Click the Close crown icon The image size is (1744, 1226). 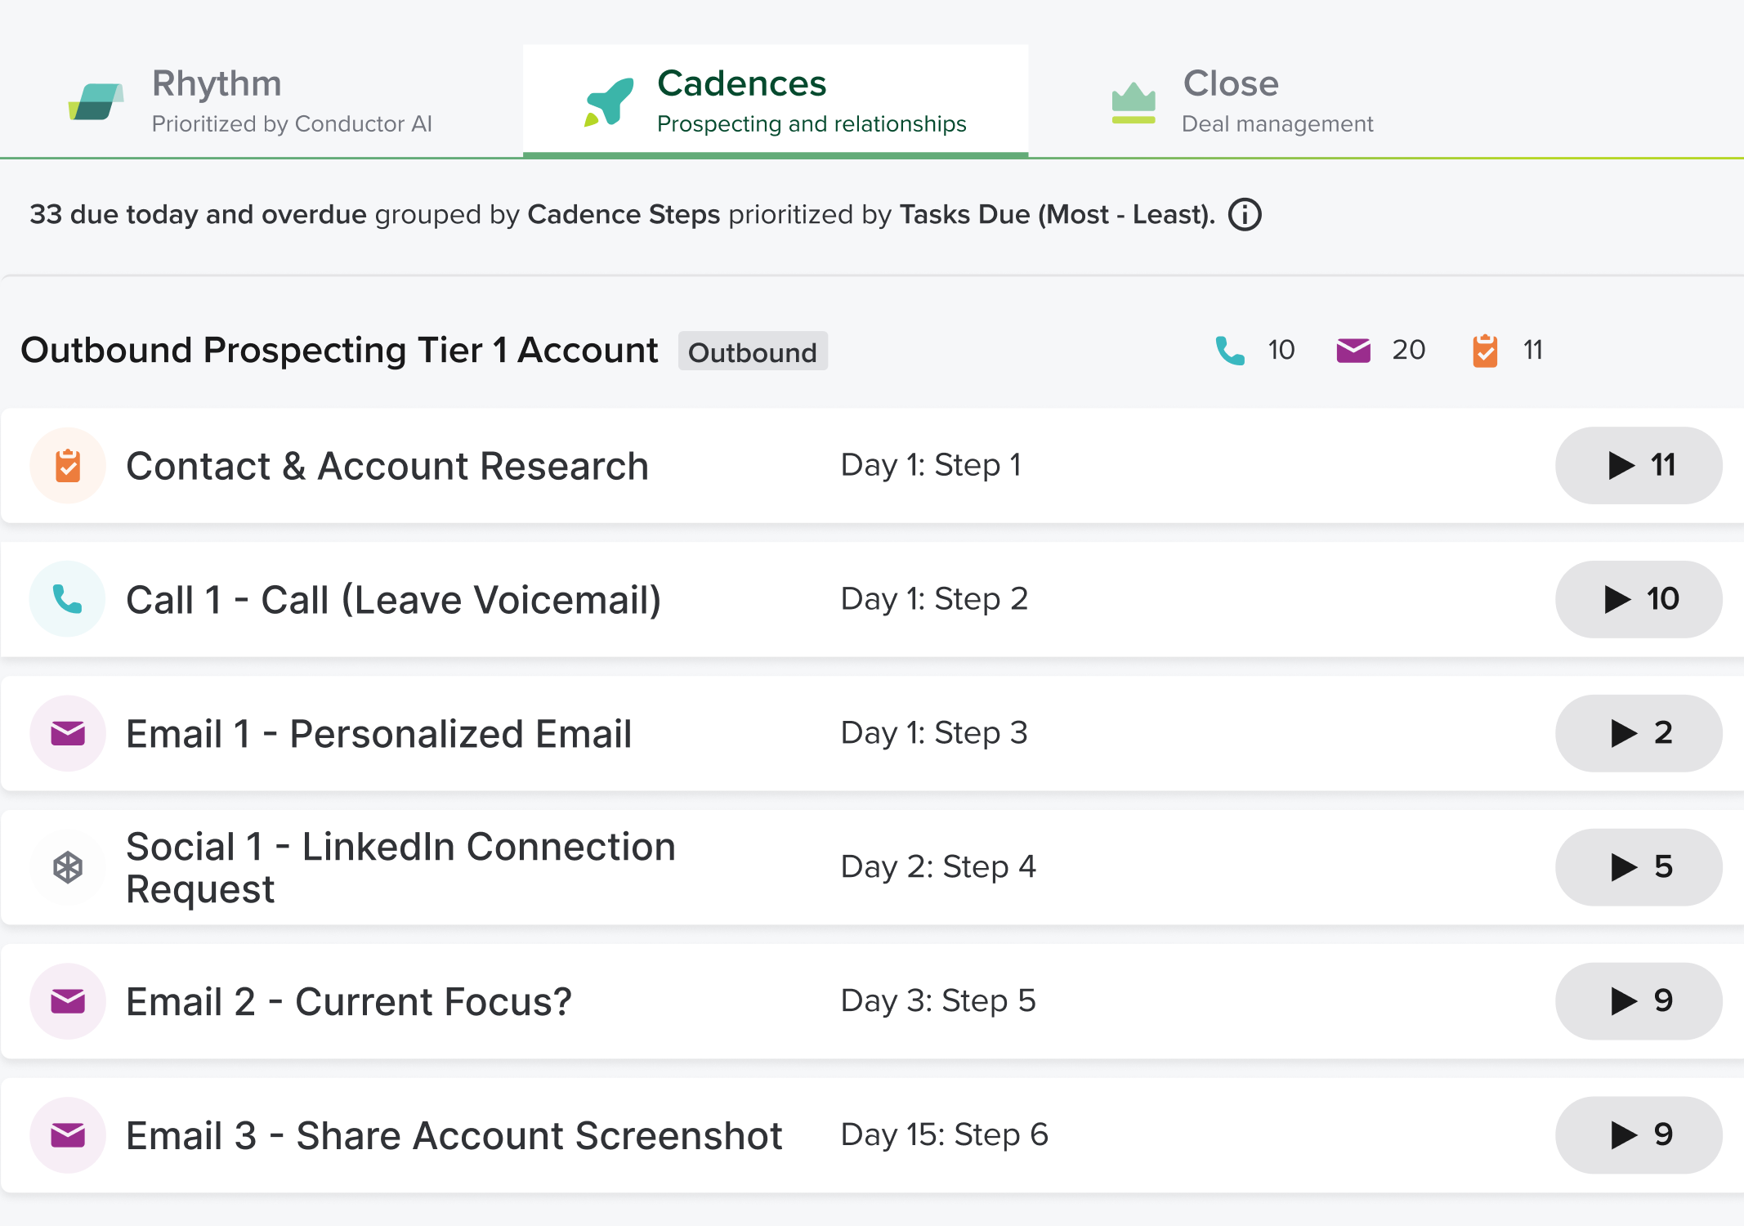1134,103
